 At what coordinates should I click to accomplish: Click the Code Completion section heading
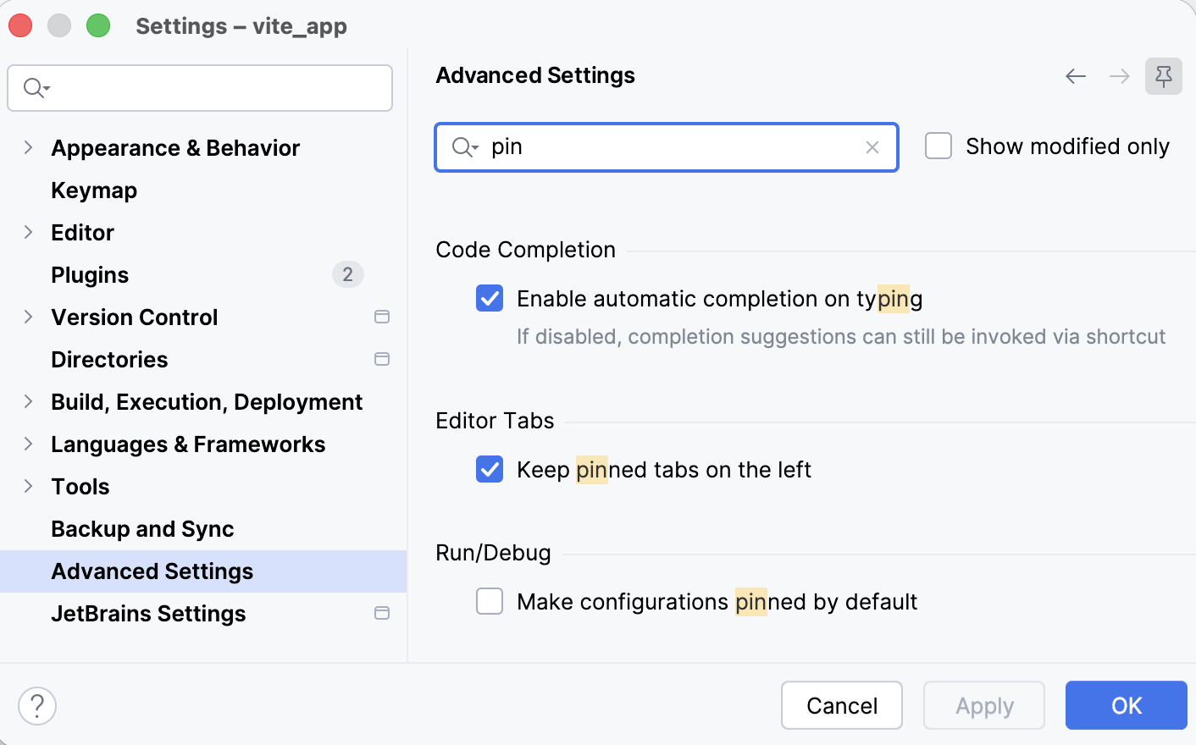pyautogui.click(x=525, y=250)
